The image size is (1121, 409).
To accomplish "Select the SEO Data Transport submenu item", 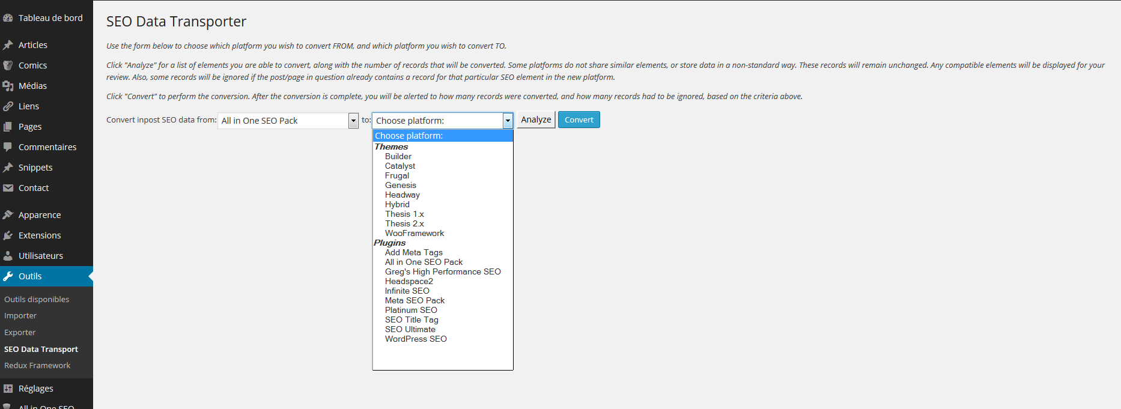I will tap(41, 349).
